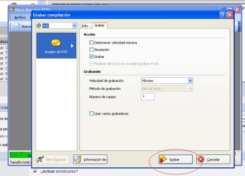Select the Imagen de DVD compilation type
The image size is (245, 176).
pyautogui.click(x=56, y=46)
